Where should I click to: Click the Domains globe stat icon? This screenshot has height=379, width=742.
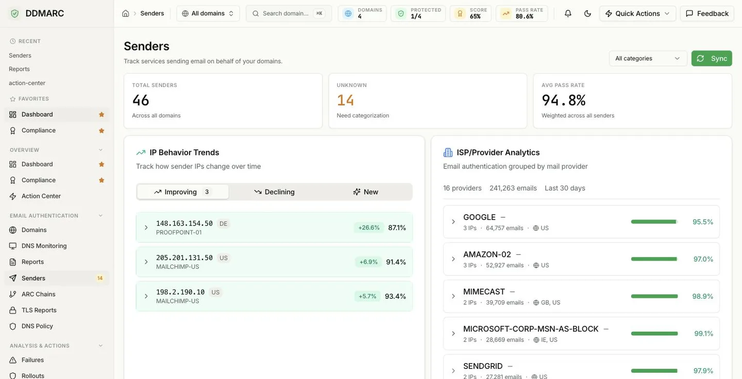pyautogui.click(x=348, y=13)
